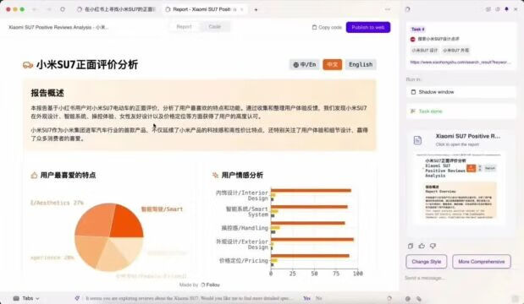Image resolution: width=524 pixels, height=304 pixels.
Task: Click the report document icon in the card
Action: 417,140
